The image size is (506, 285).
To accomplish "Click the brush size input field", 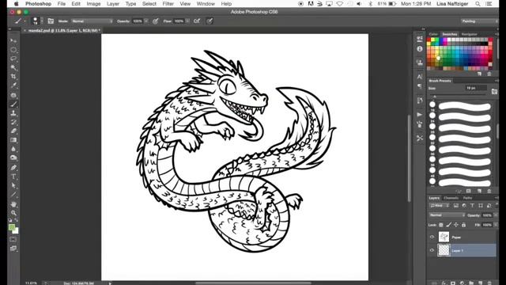I will [x=476, y=88].
